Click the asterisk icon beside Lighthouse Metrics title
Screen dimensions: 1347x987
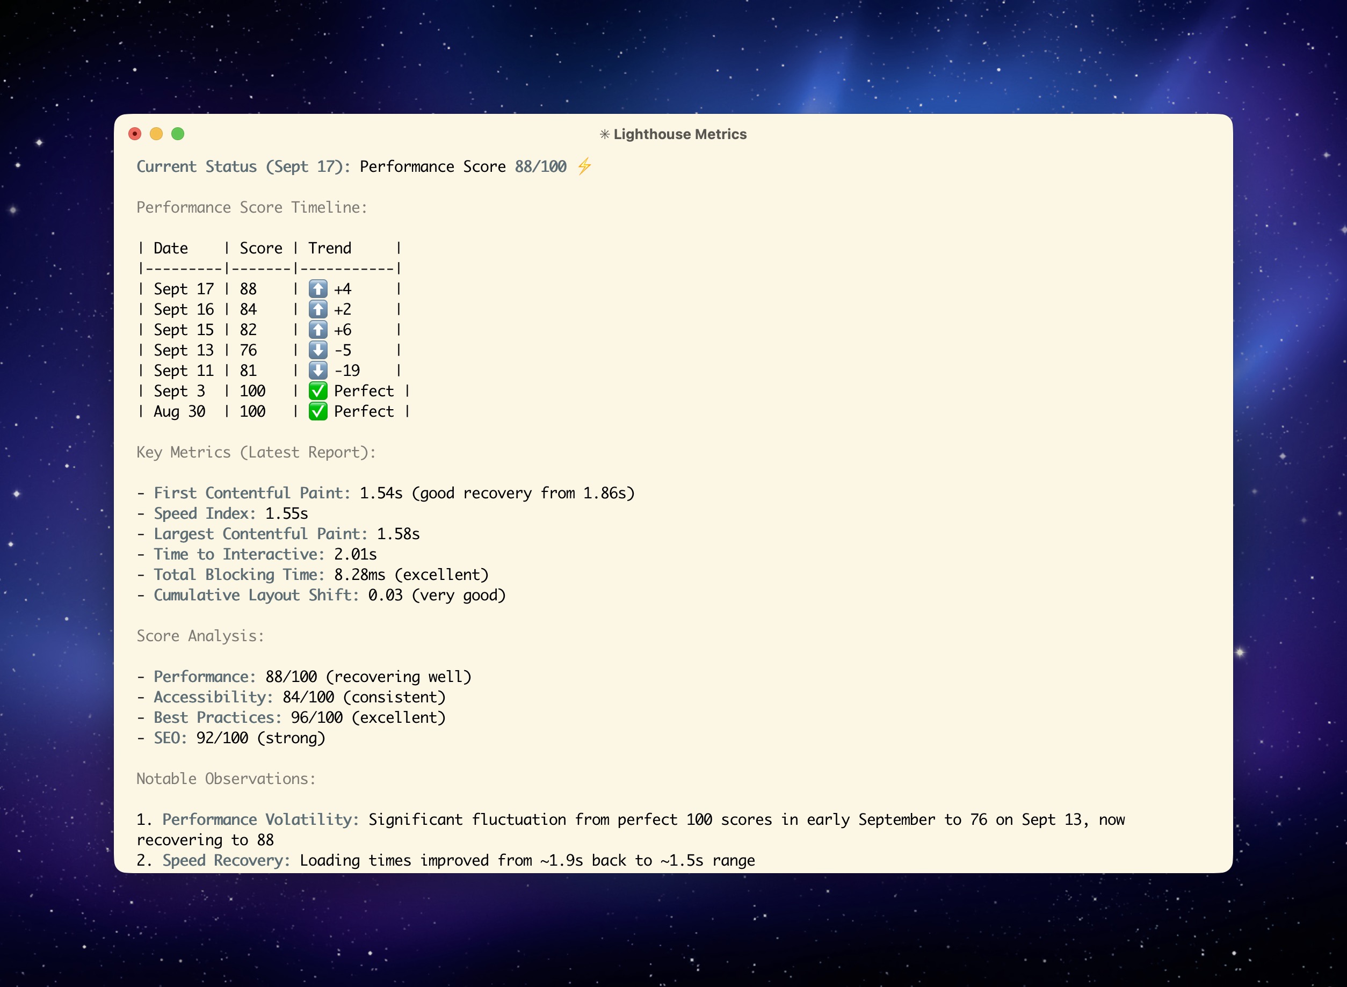pos(605,134)
